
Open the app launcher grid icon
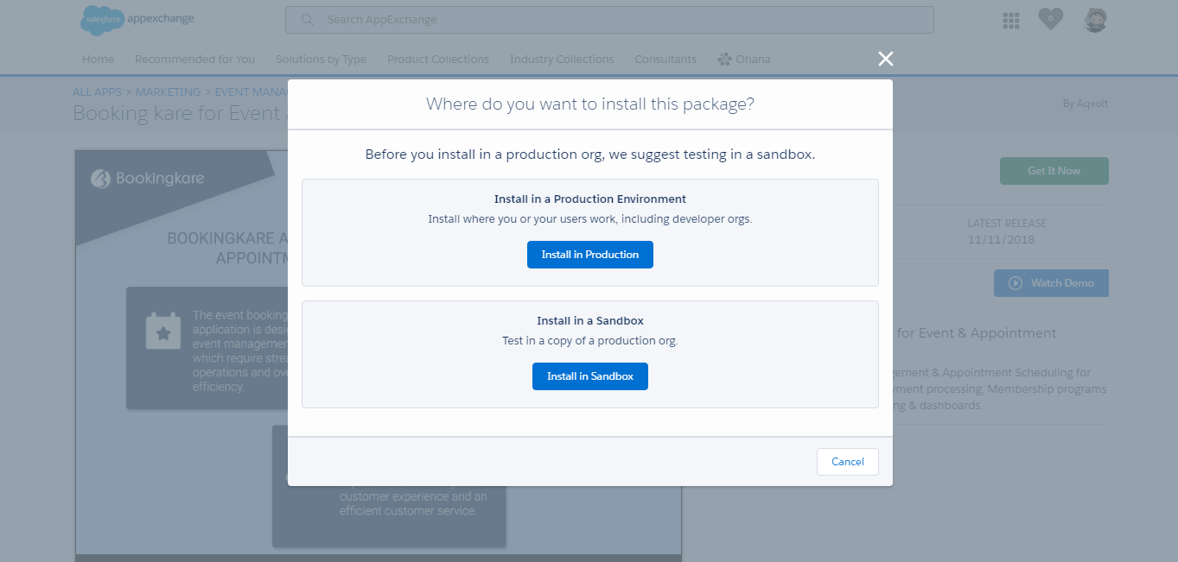click(1010, 19)
